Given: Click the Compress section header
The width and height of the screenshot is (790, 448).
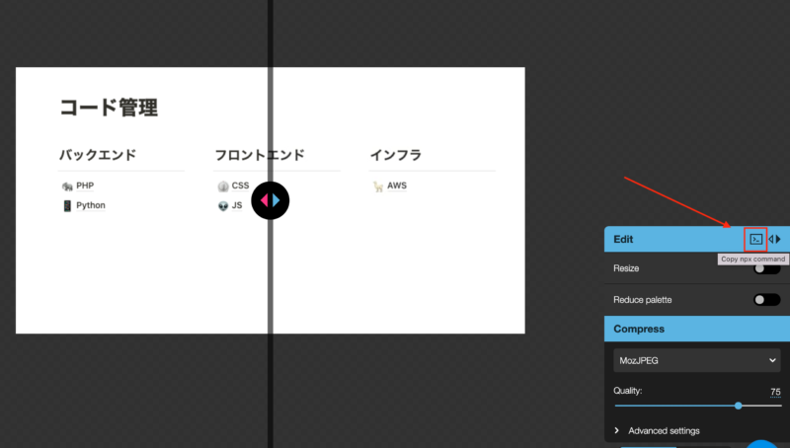Looking at the screenshot, I should coord(697,330).
